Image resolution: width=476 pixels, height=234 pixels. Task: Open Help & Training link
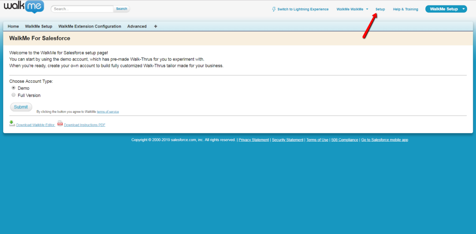(405, 9)
